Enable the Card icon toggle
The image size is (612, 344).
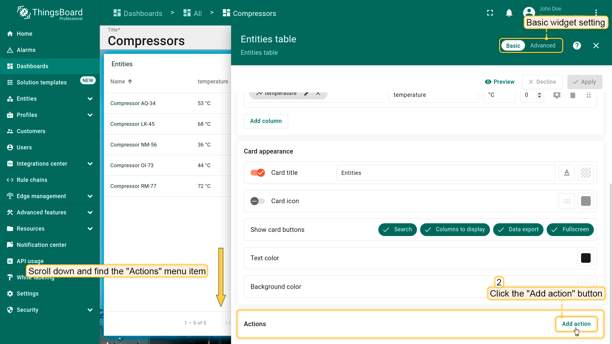tap(258, 201)
